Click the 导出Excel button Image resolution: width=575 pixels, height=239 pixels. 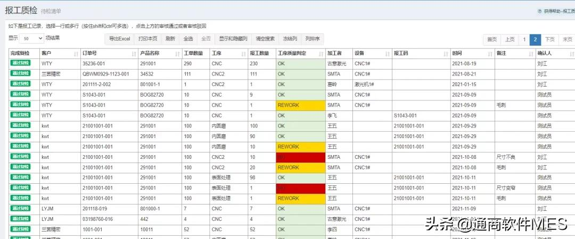tap(120, 39)
